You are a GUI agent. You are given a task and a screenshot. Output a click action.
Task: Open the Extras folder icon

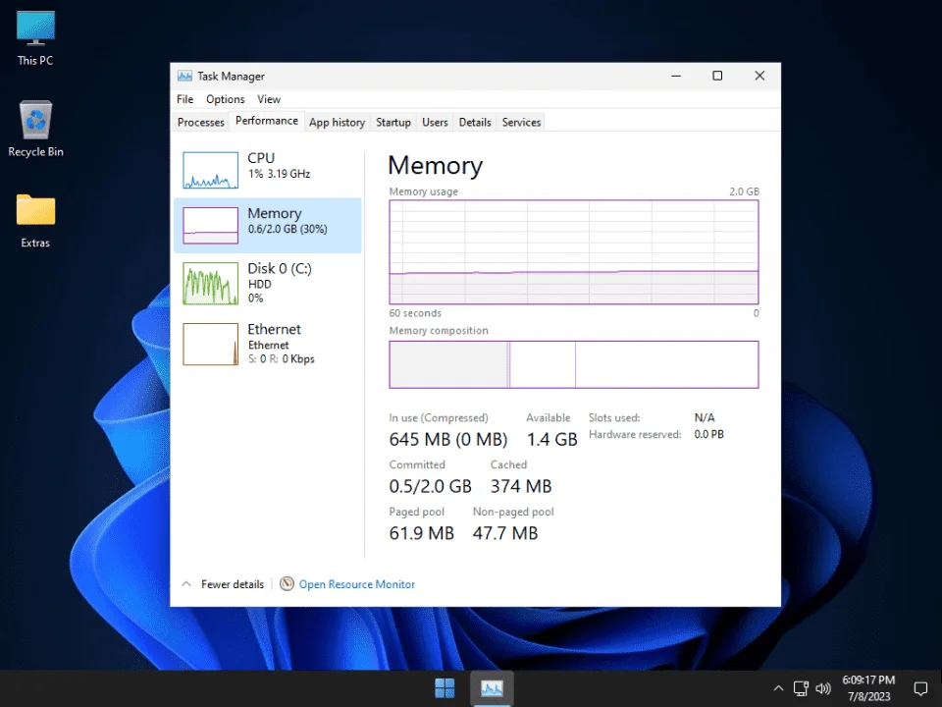35,221
